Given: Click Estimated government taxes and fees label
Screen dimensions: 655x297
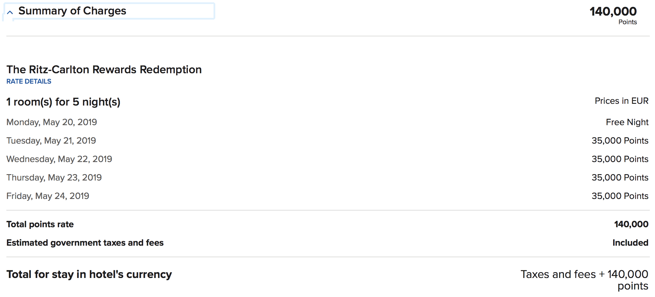Looking at the screenshot, I should click(85, 243).
